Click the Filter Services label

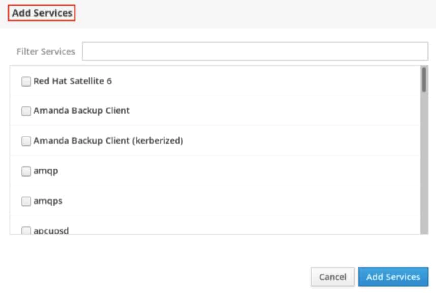point(46,52)
